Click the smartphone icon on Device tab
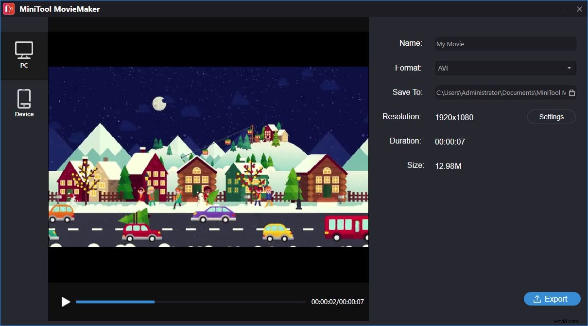 coord(24,98)
